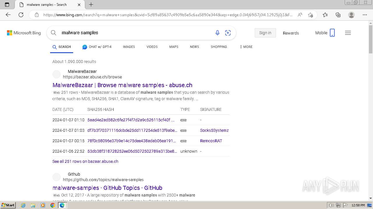Open RemcosRAT signature link
Image resolution: width=373 pixels, height=209 pixels.
pyautogui.click(x=211, y=141)
